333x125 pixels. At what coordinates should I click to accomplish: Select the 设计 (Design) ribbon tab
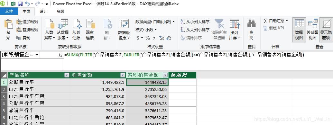pyautogui.click(x=43, y=12)
